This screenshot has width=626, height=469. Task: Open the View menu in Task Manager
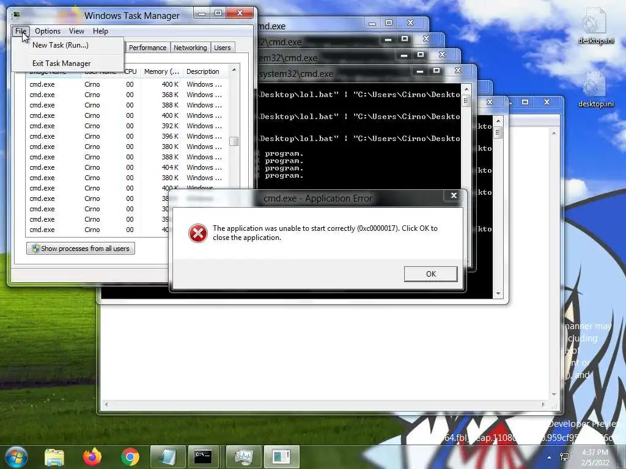point(76,31)
